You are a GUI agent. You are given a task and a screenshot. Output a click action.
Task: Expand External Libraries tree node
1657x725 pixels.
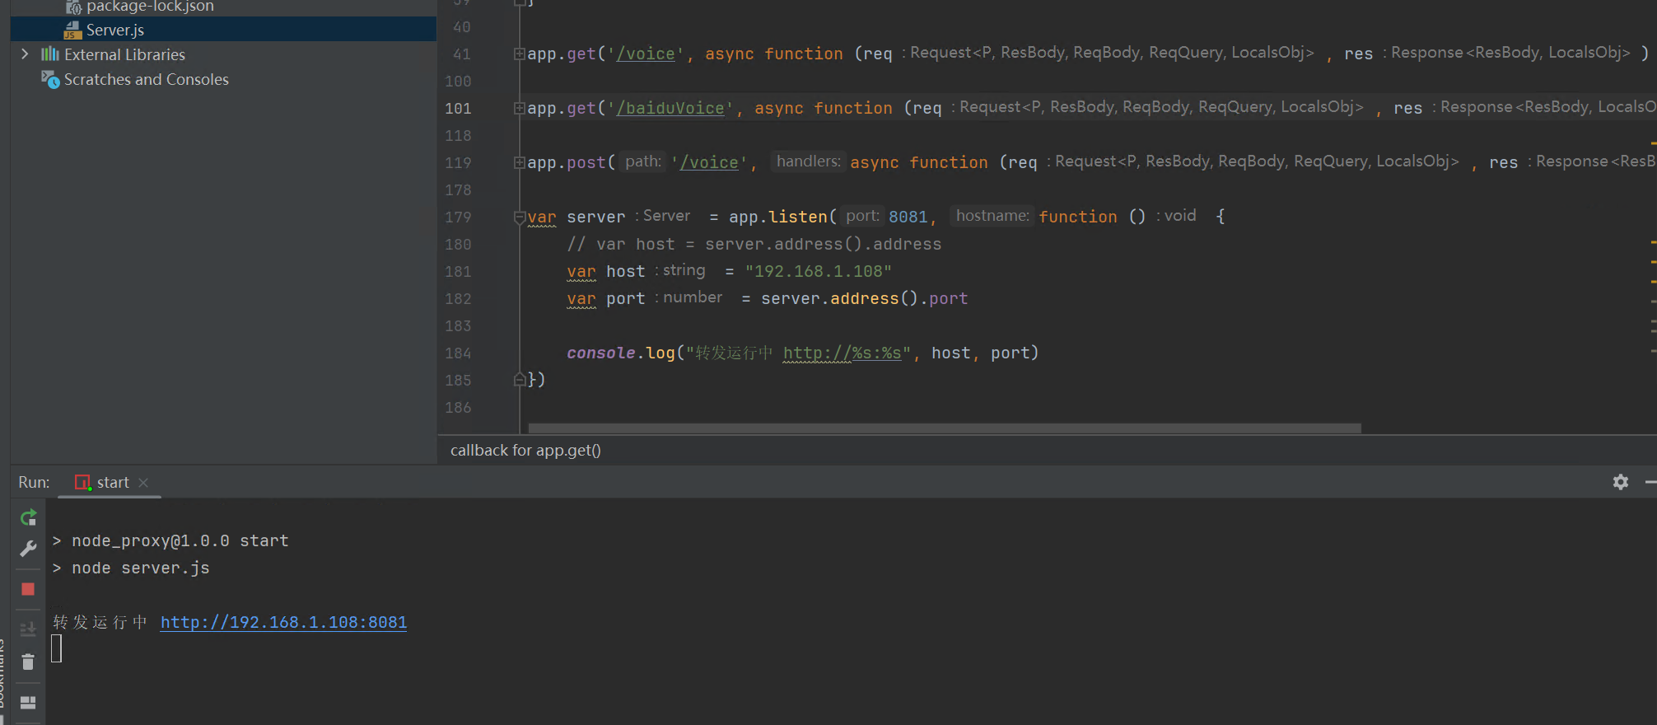coord(25,54)
